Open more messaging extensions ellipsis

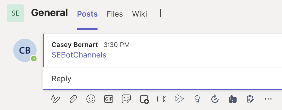coord(268,99)
